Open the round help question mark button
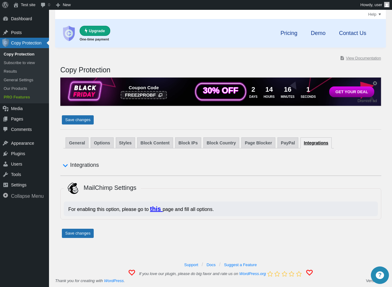392x287 pixels. (380, 275)
